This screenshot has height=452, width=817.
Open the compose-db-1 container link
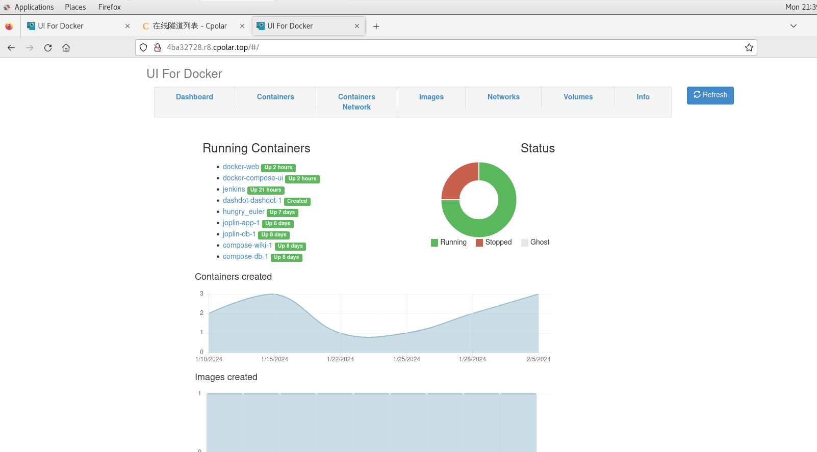point(245,256)
